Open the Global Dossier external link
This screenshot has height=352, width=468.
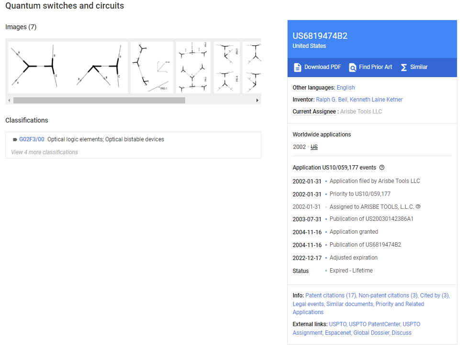coord(371,332)
